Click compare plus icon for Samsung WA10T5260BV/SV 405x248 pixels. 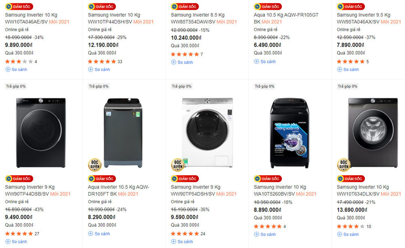(x=256, y=234)
